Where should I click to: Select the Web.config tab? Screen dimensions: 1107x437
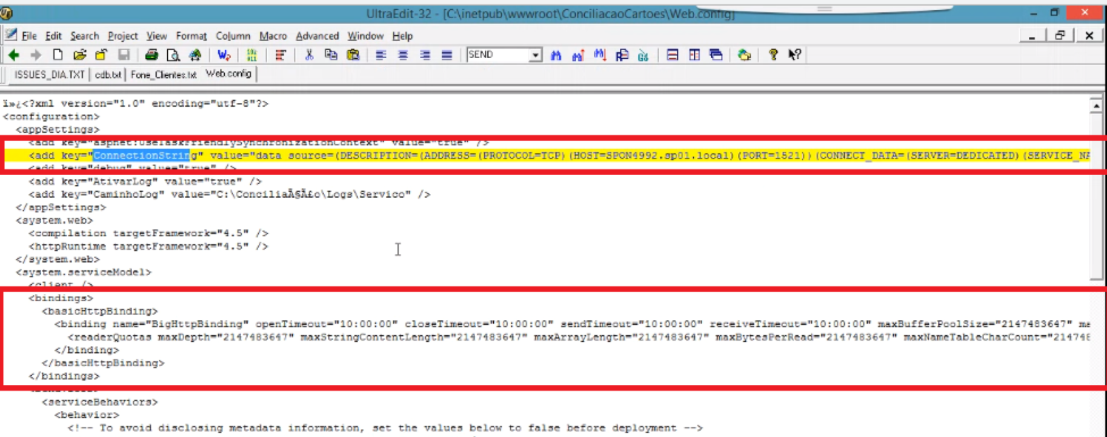click(228, 74)
